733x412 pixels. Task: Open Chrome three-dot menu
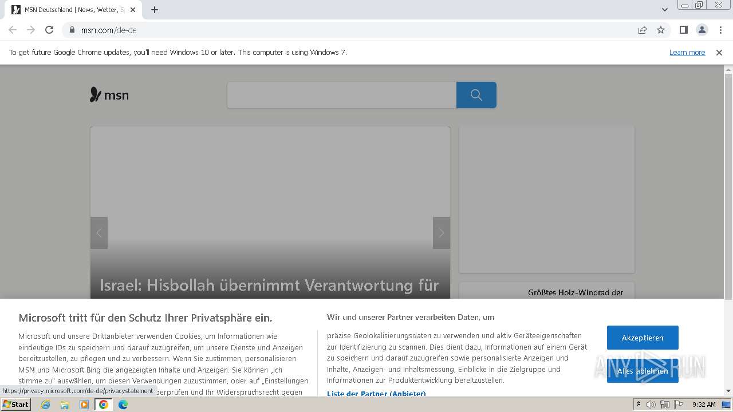[x=720, y=30]
